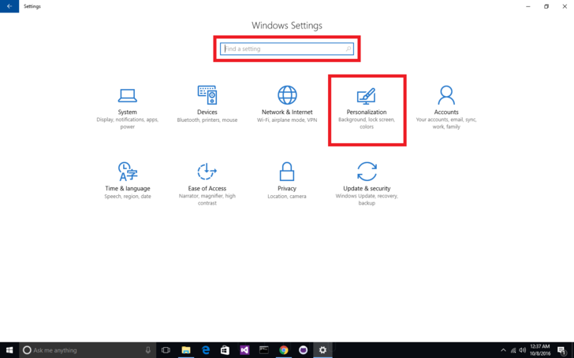Click the Cortana microphone icon

(148, 350)
